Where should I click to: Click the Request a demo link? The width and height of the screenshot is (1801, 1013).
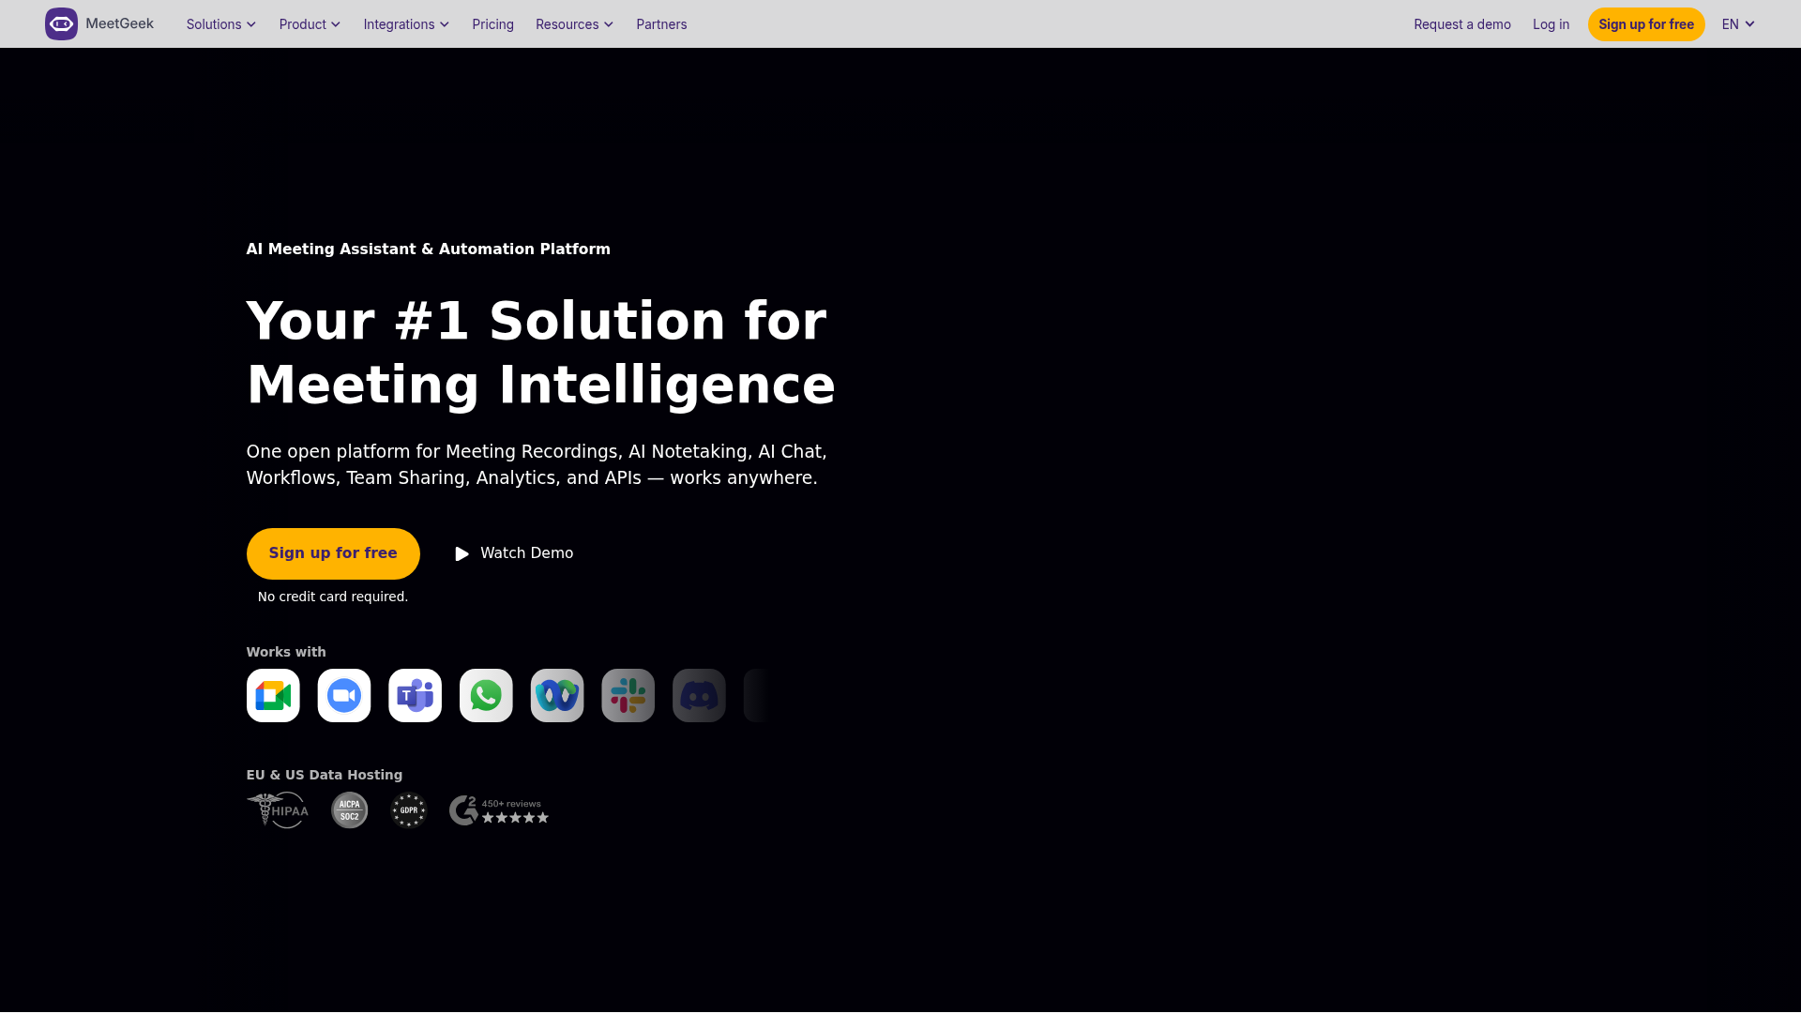(1461, 24)
